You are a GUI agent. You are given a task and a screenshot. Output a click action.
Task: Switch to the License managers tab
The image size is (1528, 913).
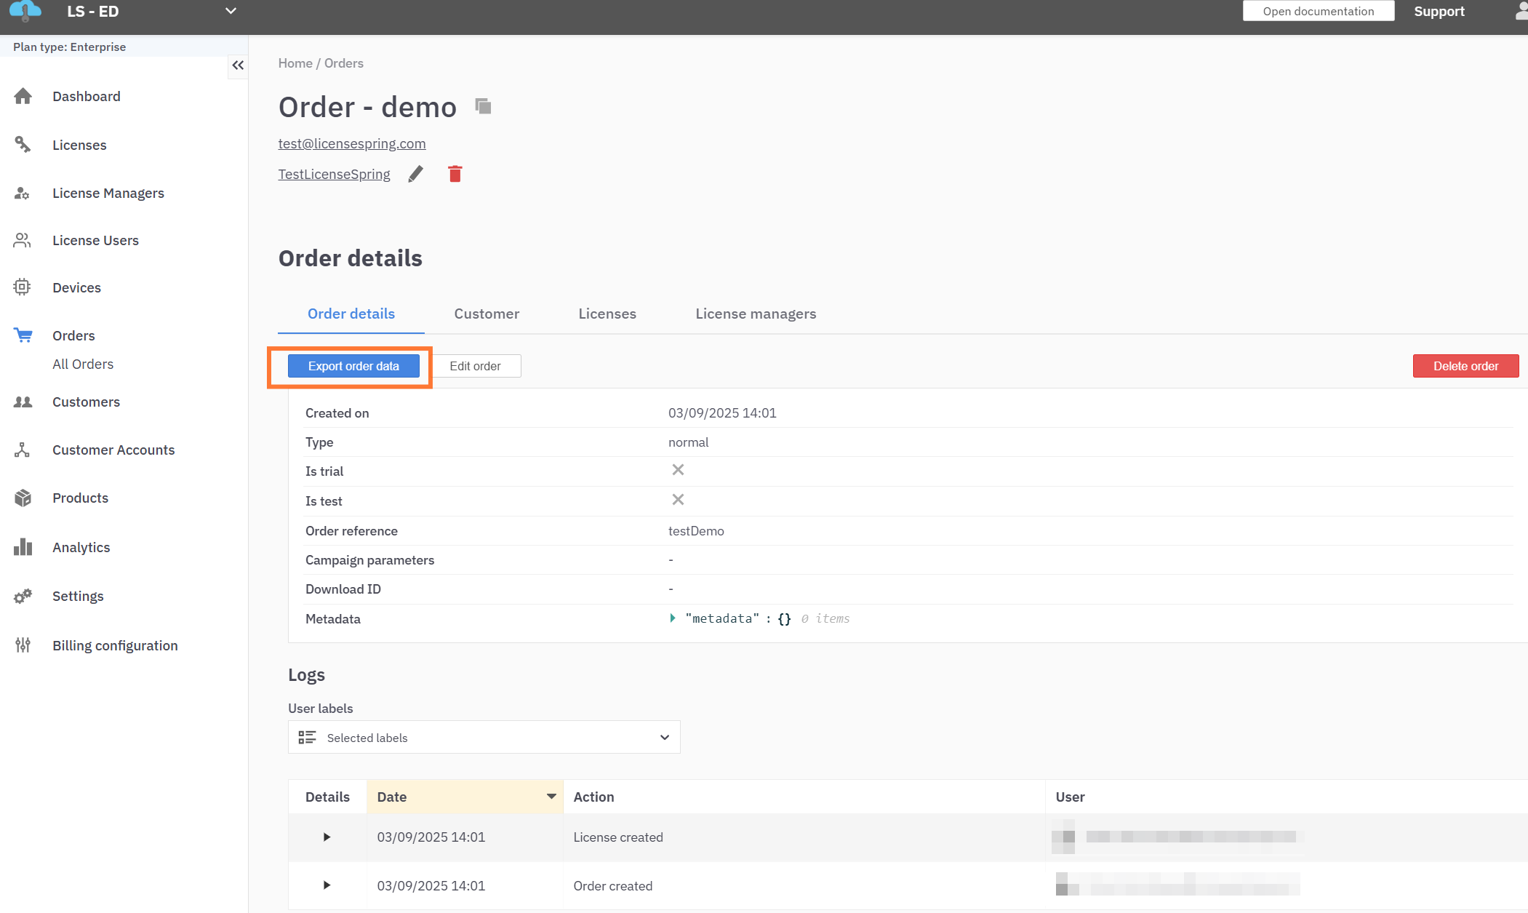pos(755,314)
